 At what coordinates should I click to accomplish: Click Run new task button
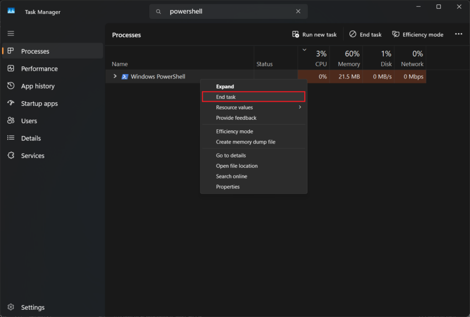pyautogui.click(x=314, y=34)
